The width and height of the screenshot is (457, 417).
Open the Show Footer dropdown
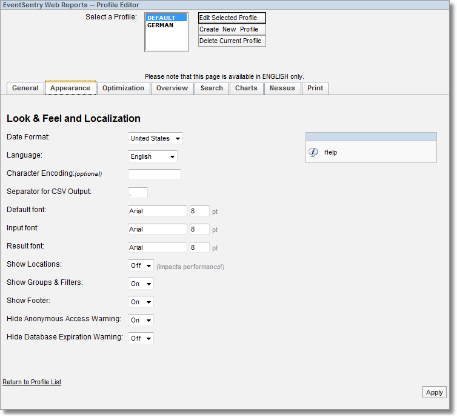[x=141, y=302]
